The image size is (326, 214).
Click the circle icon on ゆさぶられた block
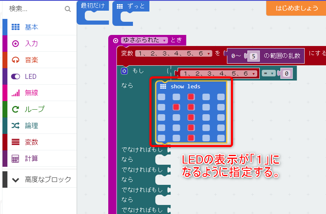pyautogui.click(x=116, y=41)
